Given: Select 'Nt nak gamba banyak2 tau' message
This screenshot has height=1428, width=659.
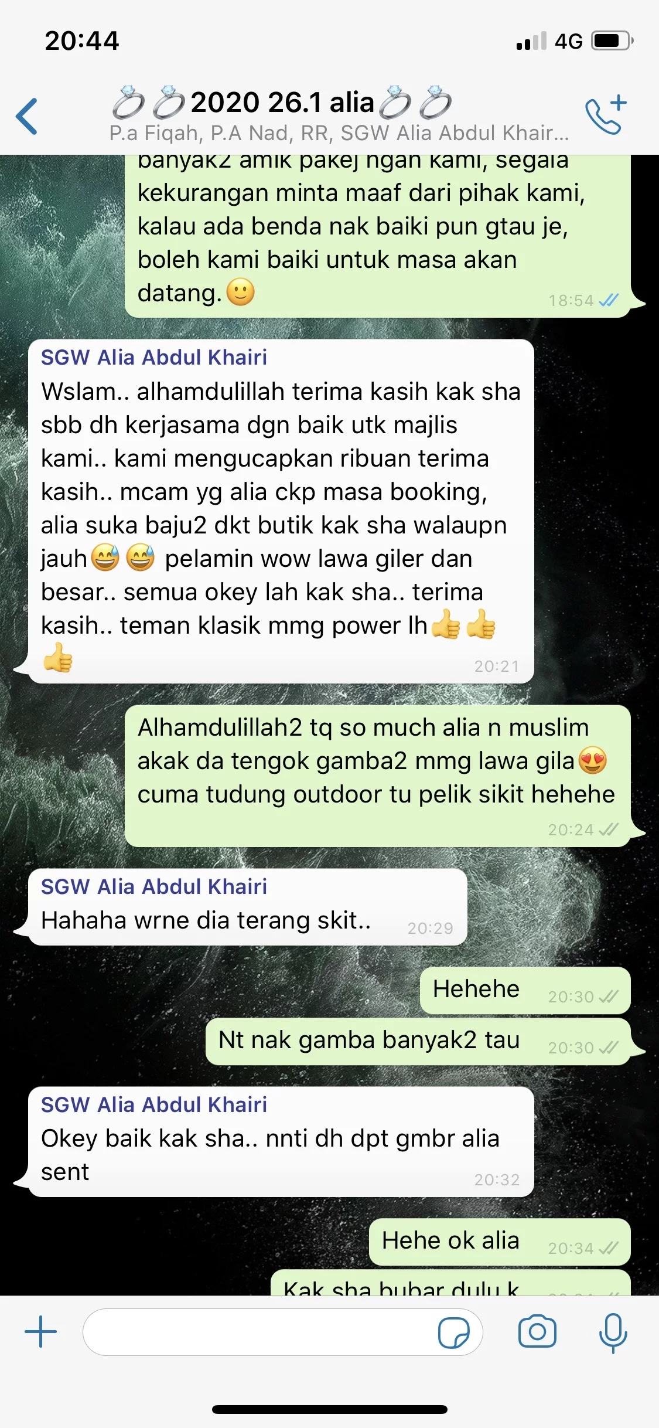Looking at the screenshot, I should (418, 1041).
